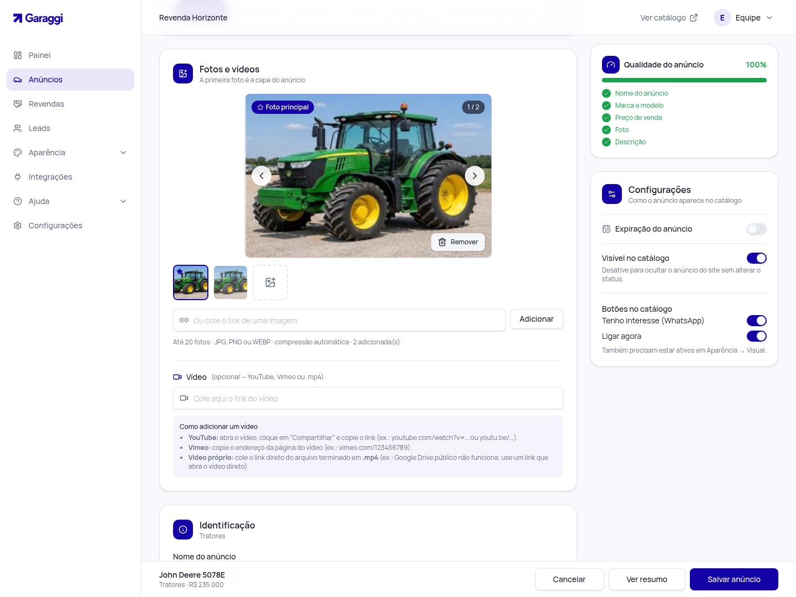Turn off the Ligar agora toggle
The width and height of the screenshot is (796, 597).
point(757,336)
